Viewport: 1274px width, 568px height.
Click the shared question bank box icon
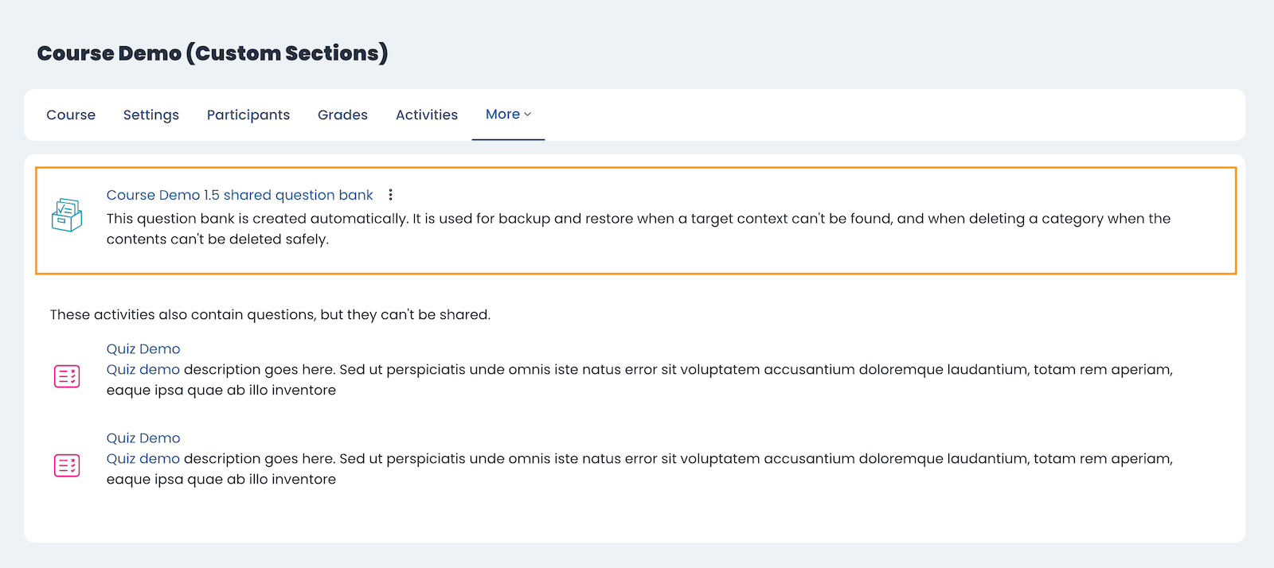click(x=67, y=216)
